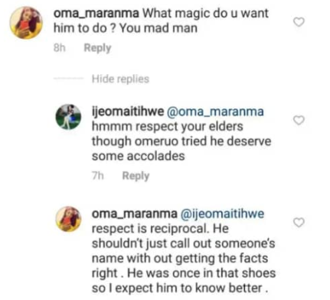Screen dimensions: 330x300
Task: Like oma_maranma's top comment with heart icon
Action: (299, 22)
